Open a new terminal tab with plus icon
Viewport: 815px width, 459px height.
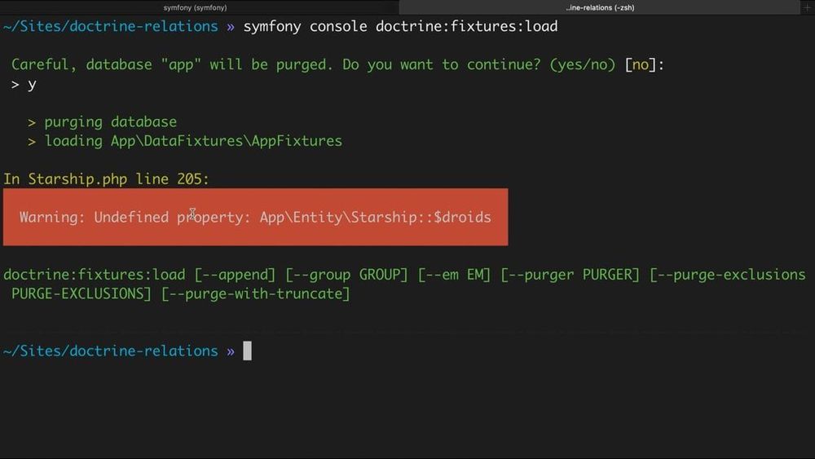tap(807, 7)
